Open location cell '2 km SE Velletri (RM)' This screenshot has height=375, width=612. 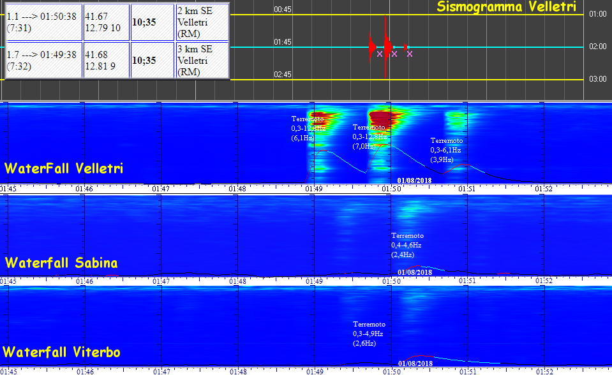pyautogui.click(x=202, y=22)
